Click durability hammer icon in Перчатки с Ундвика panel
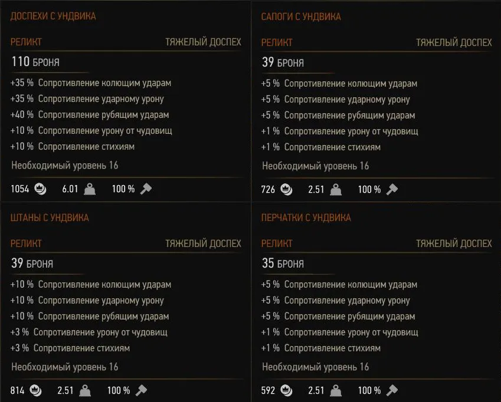This screenshot has height=402, width=501. [x=392, y=390]
